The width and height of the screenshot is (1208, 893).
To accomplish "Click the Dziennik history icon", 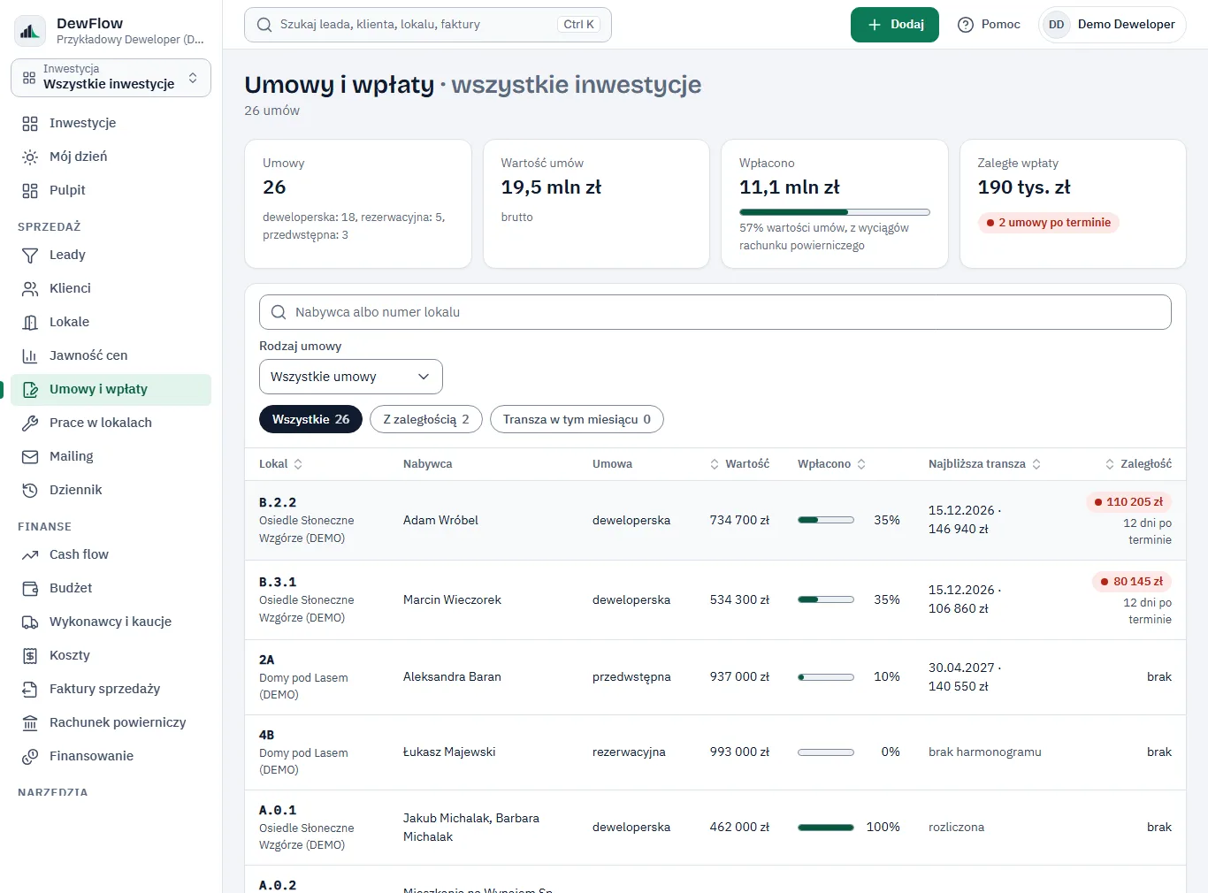I will (x=30, y=490).
